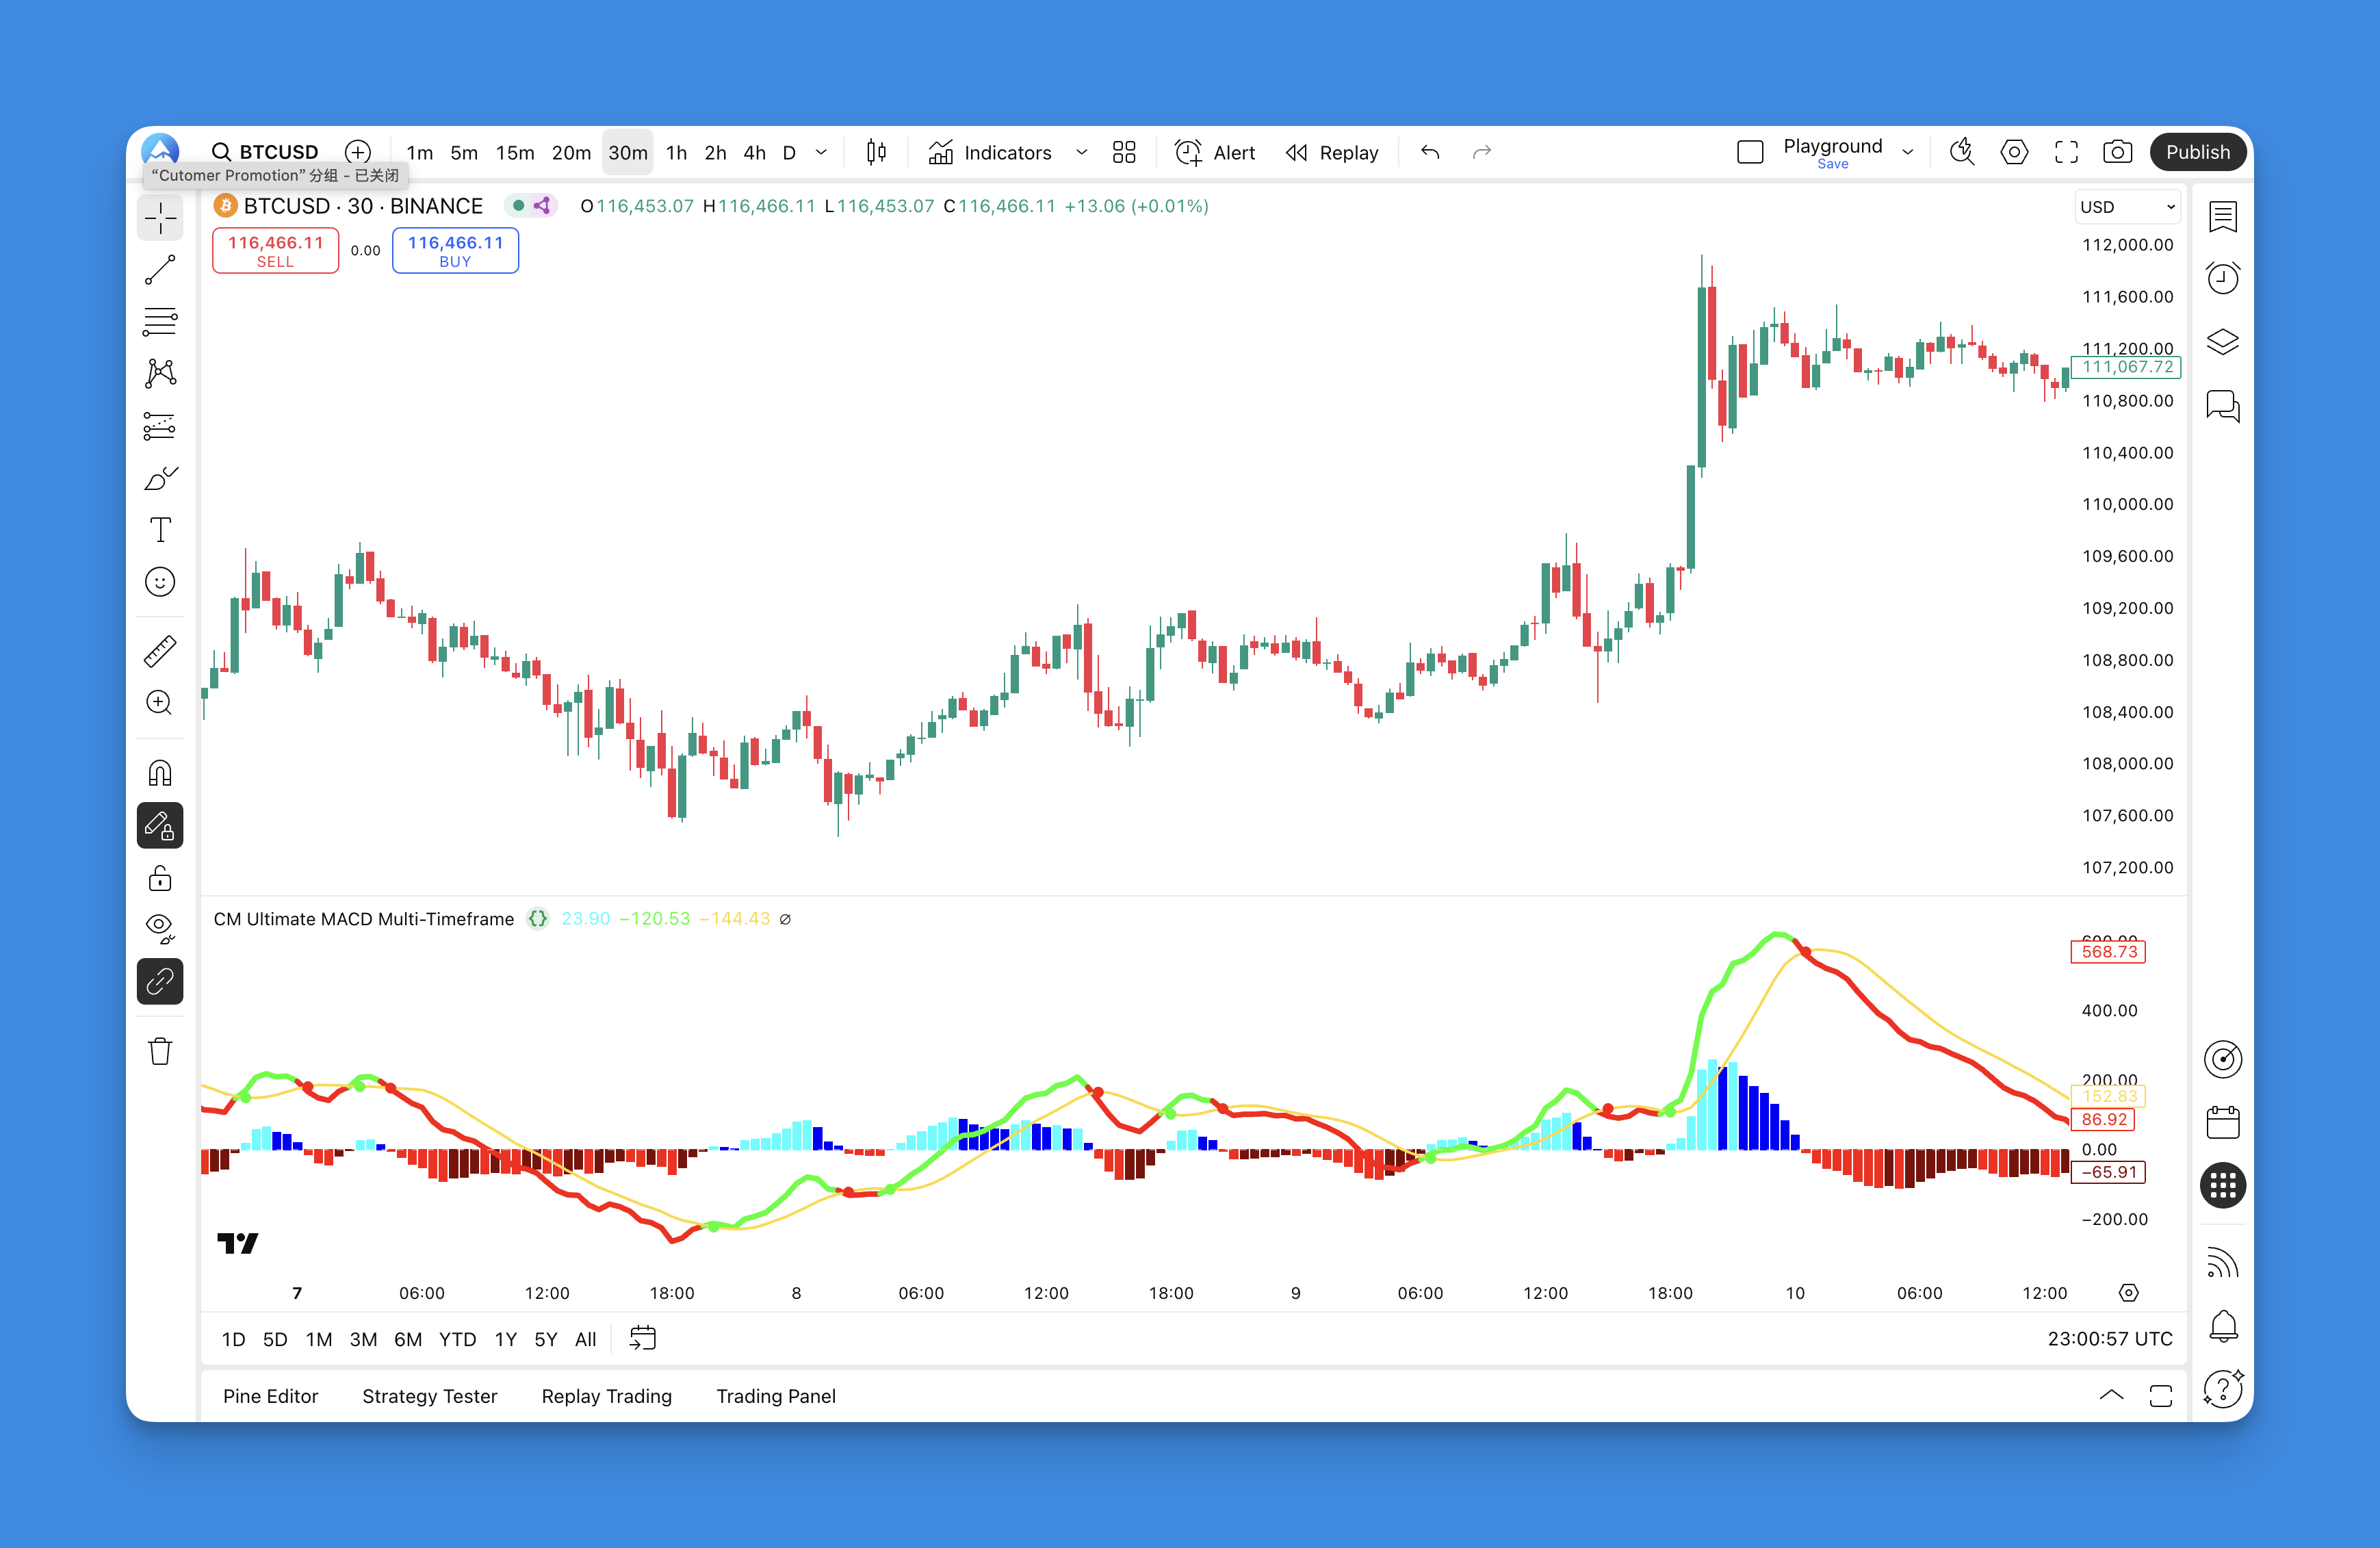Open the watchlist panel icon
This screenshot has height=1548, width=2380.
click(2223, 216)
